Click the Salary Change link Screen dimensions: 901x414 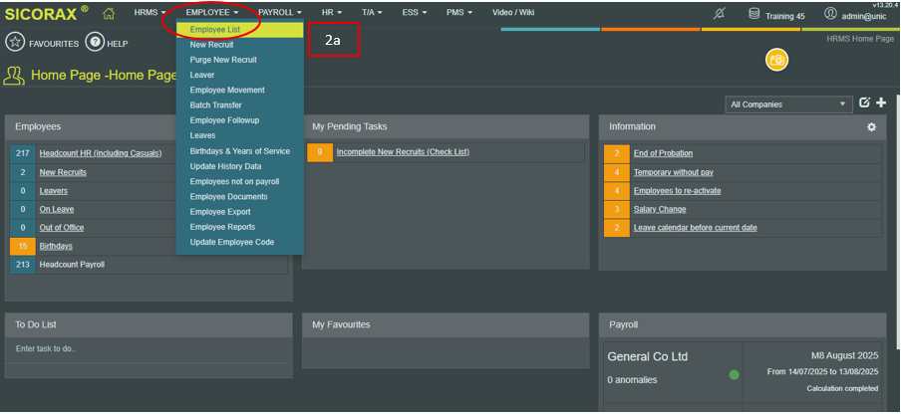pyautogui.click(x=660, y=209)
